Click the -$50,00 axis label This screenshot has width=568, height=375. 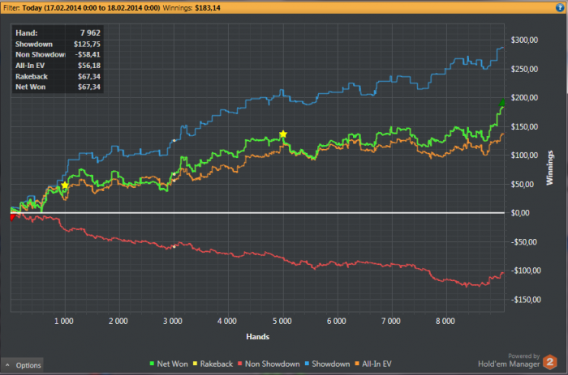[523, 242]
